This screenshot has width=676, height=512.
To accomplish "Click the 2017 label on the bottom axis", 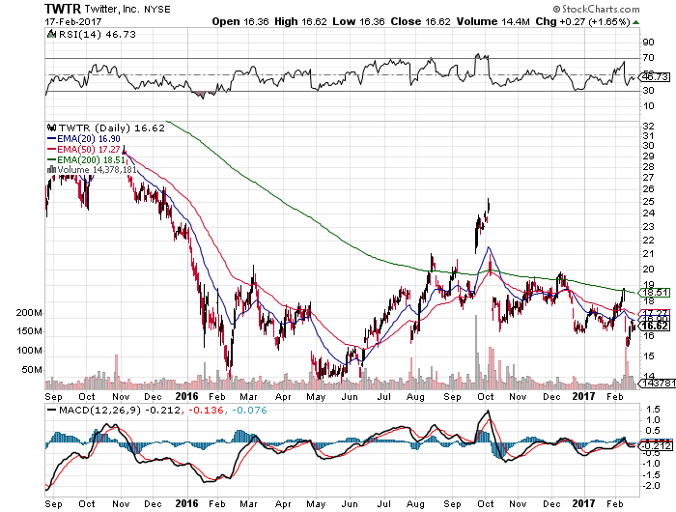I will click(583, 503).
